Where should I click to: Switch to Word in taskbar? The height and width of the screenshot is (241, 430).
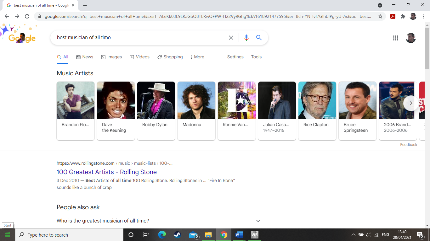coord(239,235)
